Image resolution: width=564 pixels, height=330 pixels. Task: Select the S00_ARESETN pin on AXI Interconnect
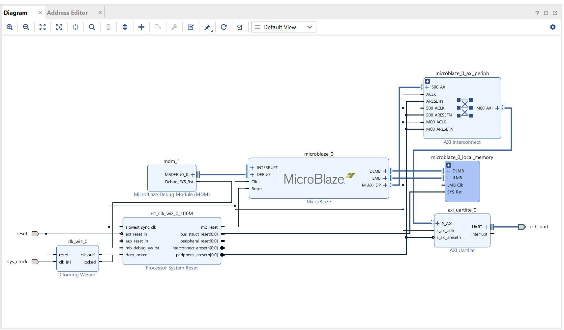coord(439,115)
